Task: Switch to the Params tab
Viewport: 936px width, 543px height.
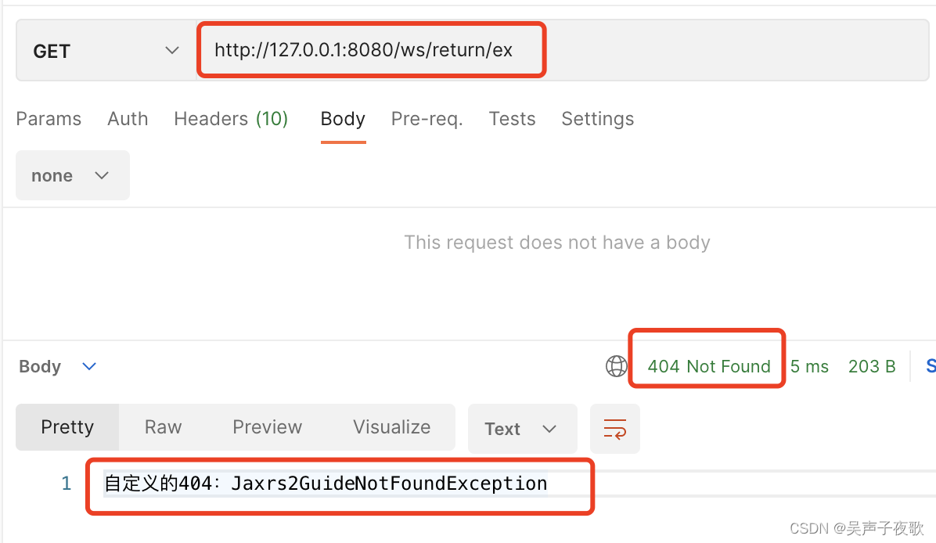Action: pos(49,119)
